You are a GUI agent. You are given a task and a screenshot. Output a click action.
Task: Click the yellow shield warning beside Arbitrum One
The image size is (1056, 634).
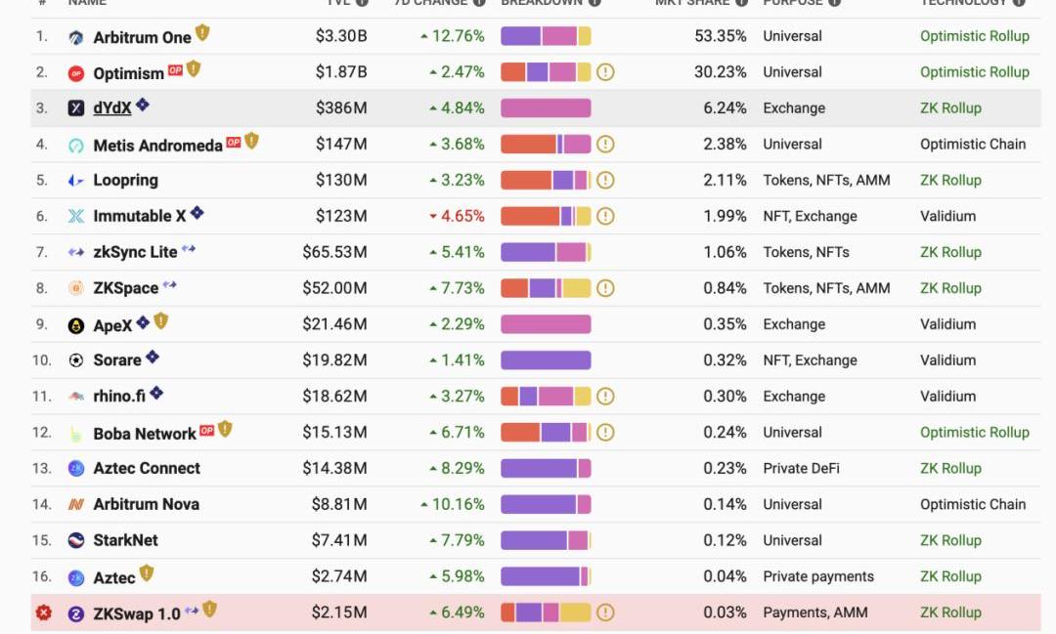(x=202, y=33)
